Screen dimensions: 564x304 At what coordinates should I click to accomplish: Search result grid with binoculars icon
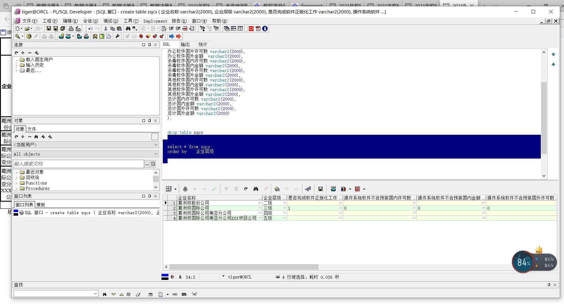pyautogui.click(x=256, y=189)
